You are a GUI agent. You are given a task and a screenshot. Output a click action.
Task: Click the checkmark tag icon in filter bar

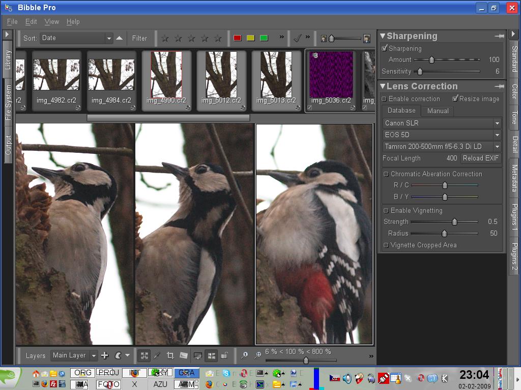297,38
